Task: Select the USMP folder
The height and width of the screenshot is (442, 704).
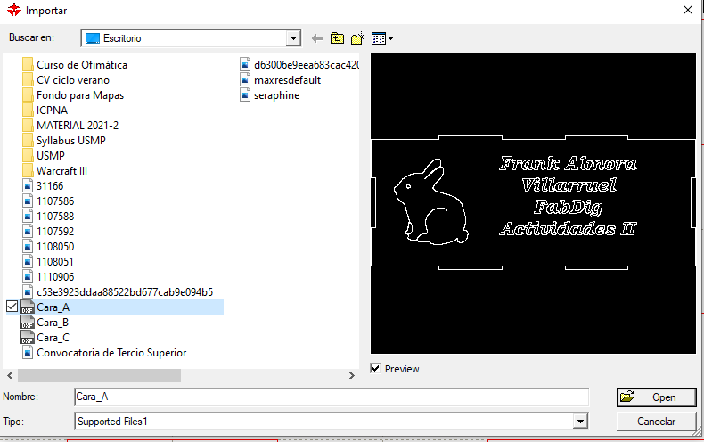Action: [x=44, y=156]
